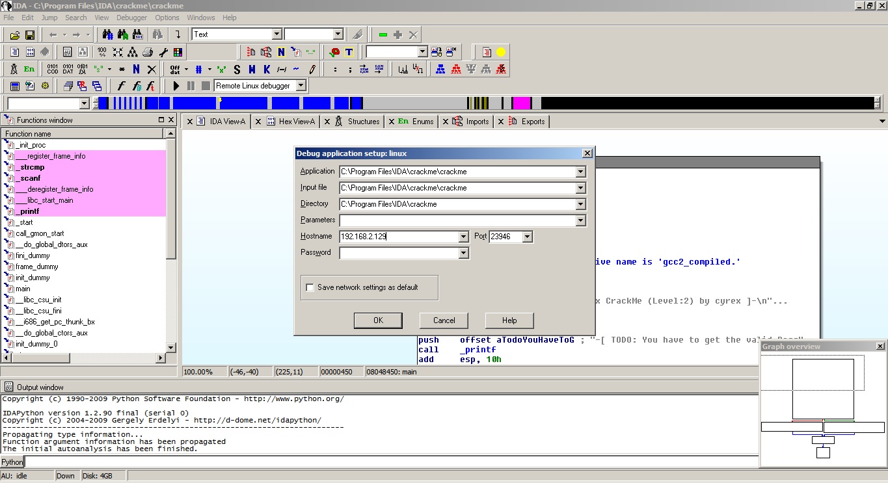Click the Pause process button
This screenshot has width=888, height=483.
pos(191,86)
